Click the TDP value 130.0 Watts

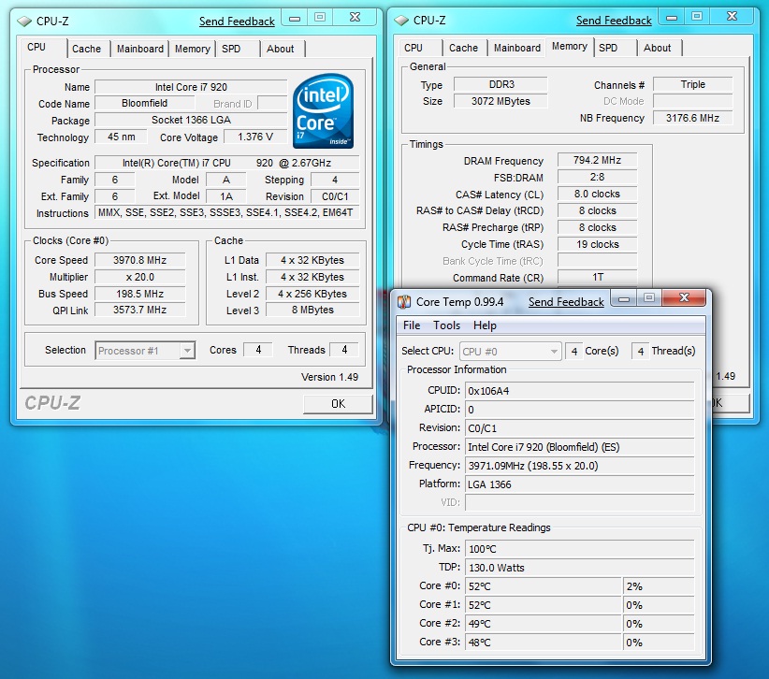pyautogui.click(x=580, y=567)
